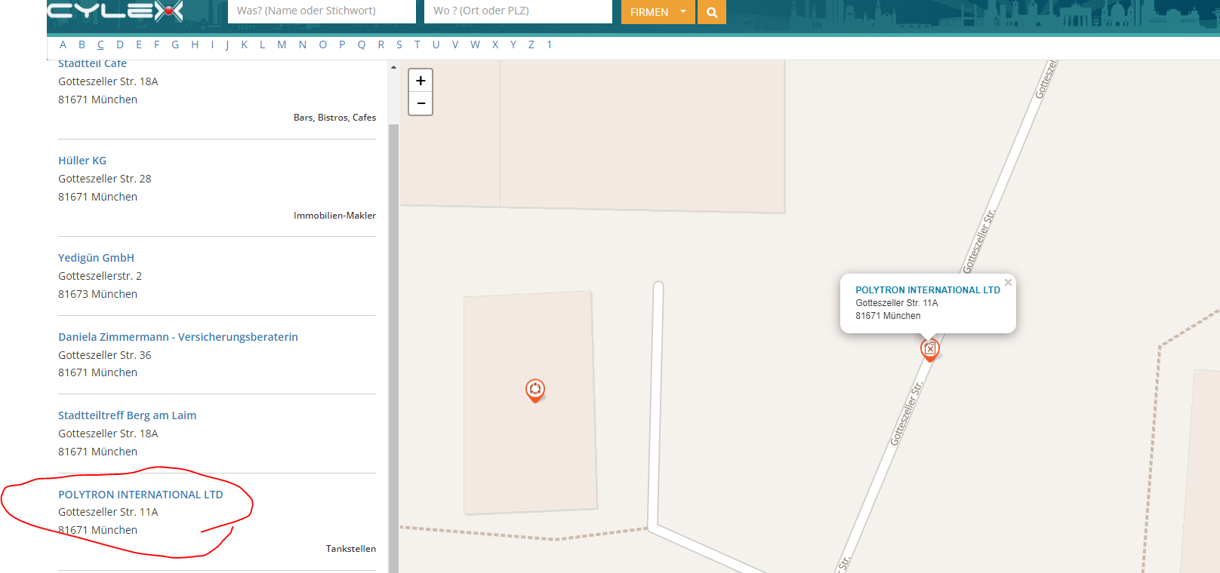Open POLYTRON INTERNATIONAL LTD in results list
1220x573 pixels.
(x=140, y=495)
